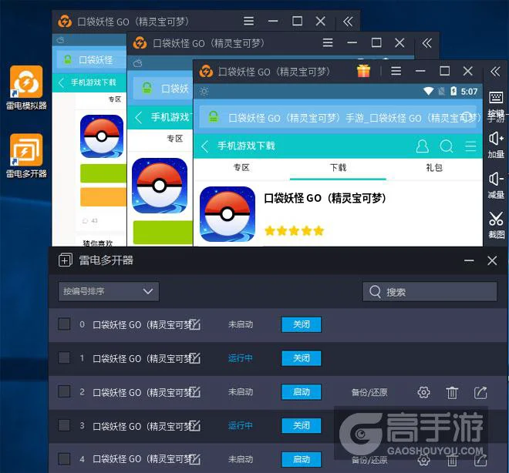The height and width of the screenshot is (473, 509).
Task: Rename instance 1 with its edit pencil icon
Action: [x=195, y=358]
